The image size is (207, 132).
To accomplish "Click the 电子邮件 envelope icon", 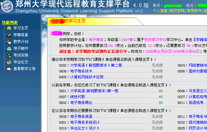I will [9, 49].
